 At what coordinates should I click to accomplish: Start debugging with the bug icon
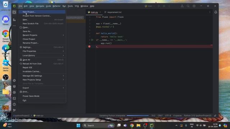[x=164, y=6]
